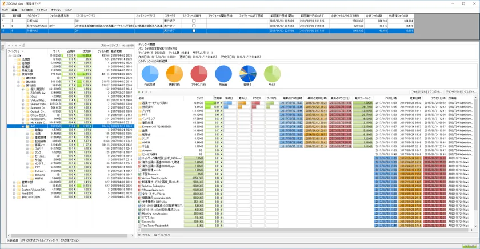Screen dimensions: 480x249
Task: Select the red アクセス日時 pie chart
Action: pyautogui.click(x=199, y=74)
